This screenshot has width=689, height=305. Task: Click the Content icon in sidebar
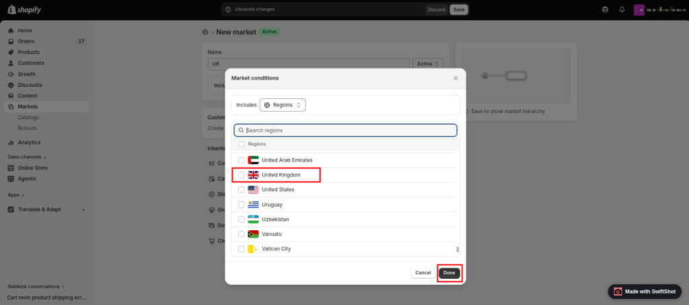coord(11,96)
